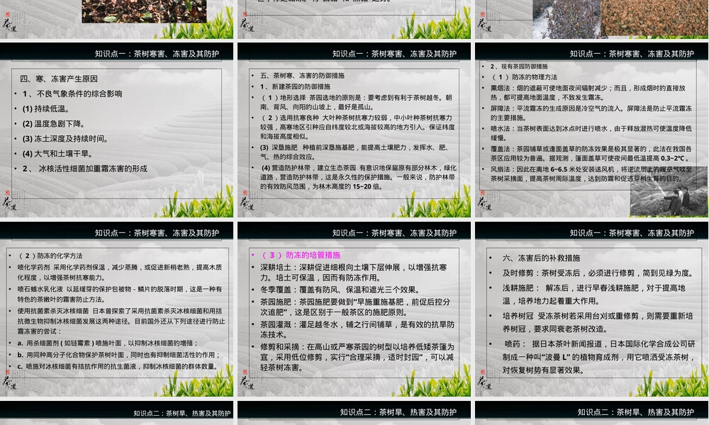This screenshot has width=709, height=425.
Task: Open the slide titled 六、冻害后的补救措施
Action: coord(591,310)
